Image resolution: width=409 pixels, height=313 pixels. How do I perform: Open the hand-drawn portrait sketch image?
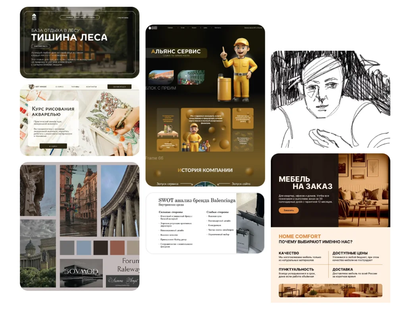click(330, 99)
